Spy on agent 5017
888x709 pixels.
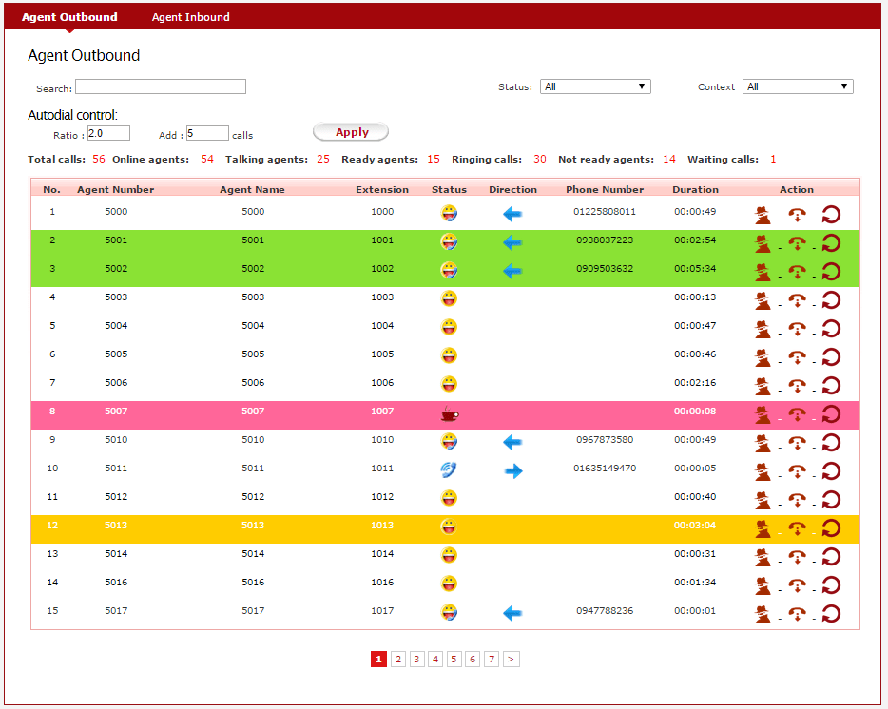click(763, 614)
